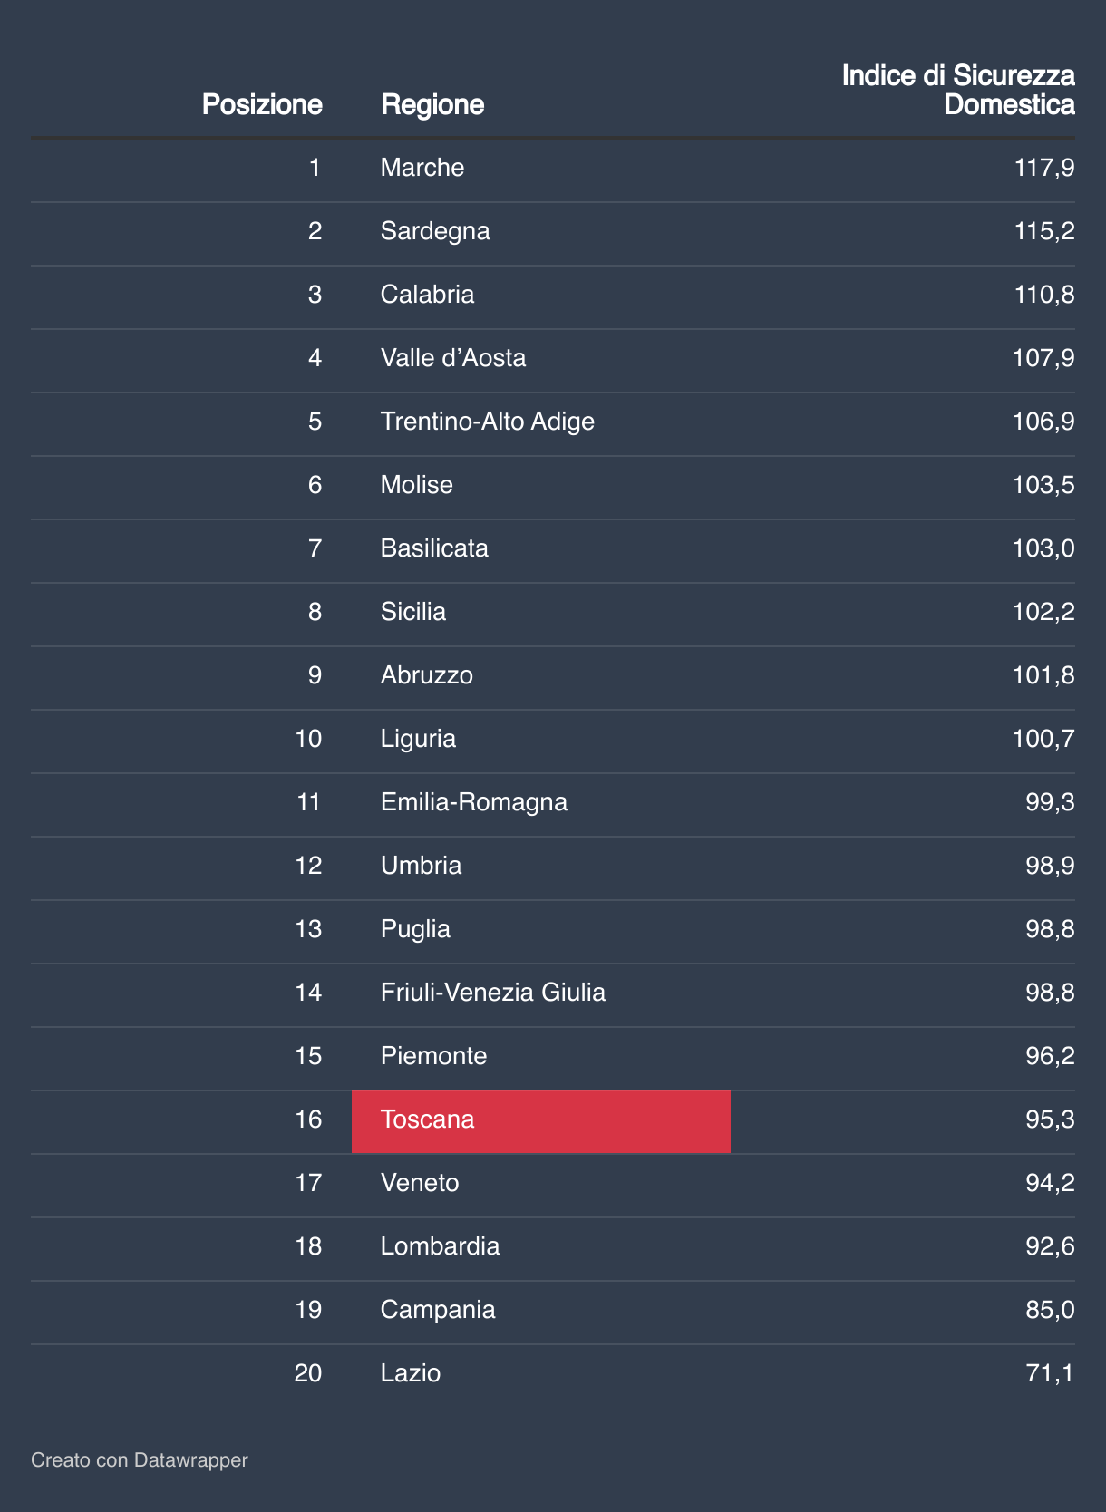This screenshot has width=1106, height=1512.
Task: Click the Posizione column header
Action: tap(262, 104)
